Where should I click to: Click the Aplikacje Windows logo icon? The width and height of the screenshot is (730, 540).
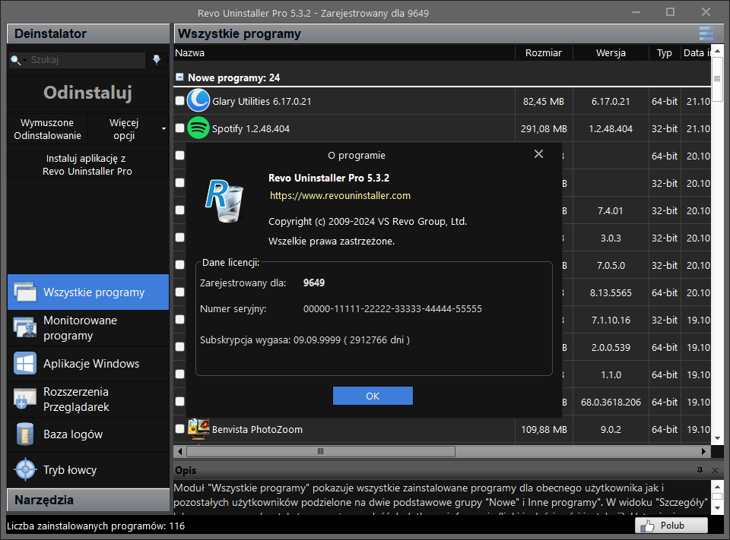coord(25,363)
